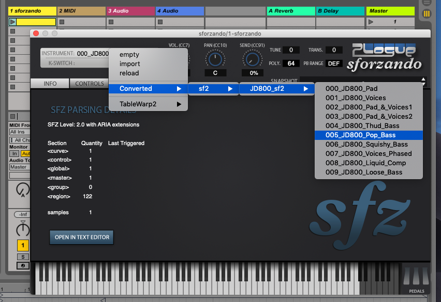Switch to the CONTROLS tab
Viewport: 441px width, 302px height.
coord(90,84)
